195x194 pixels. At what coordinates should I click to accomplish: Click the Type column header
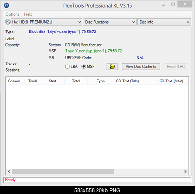pos(101,81)
